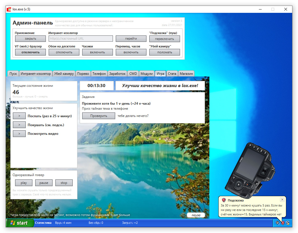
Task: Click включить under Часики
Action: [x=98, y=52]
